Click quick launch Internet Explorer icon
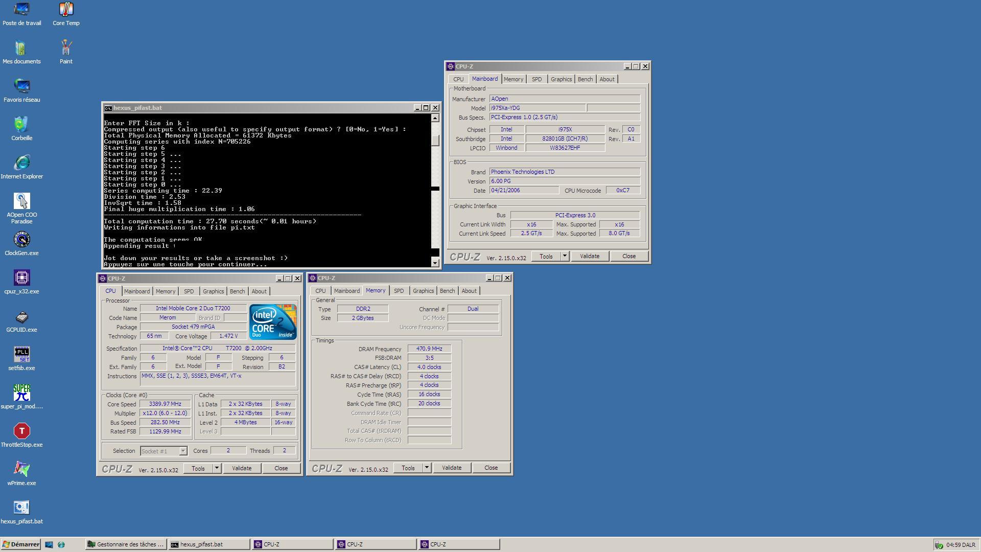 (x=61, y=544)
